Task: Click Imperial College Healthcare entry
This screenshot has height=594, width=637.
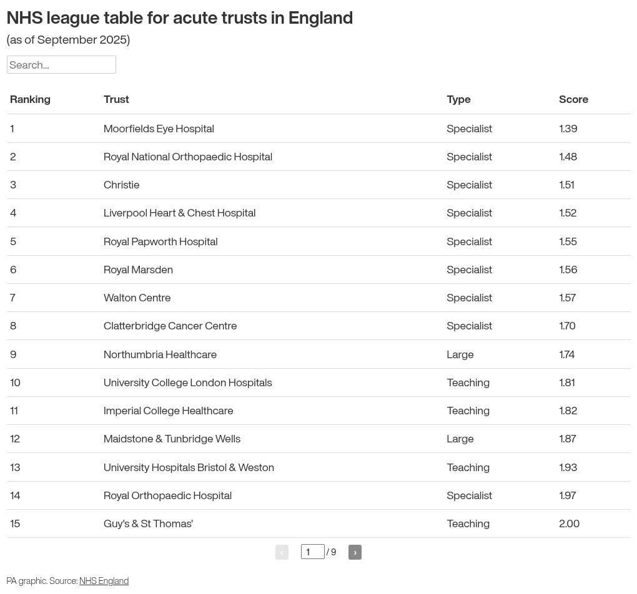Action: pos(168,411)
